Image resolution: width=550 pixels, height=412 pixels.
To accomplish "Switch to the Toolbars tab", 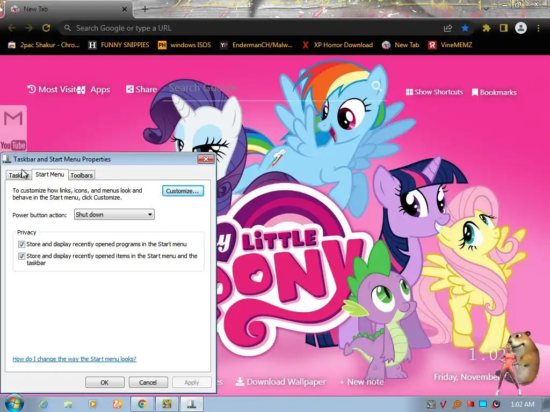I will click(x=82, y=175).
